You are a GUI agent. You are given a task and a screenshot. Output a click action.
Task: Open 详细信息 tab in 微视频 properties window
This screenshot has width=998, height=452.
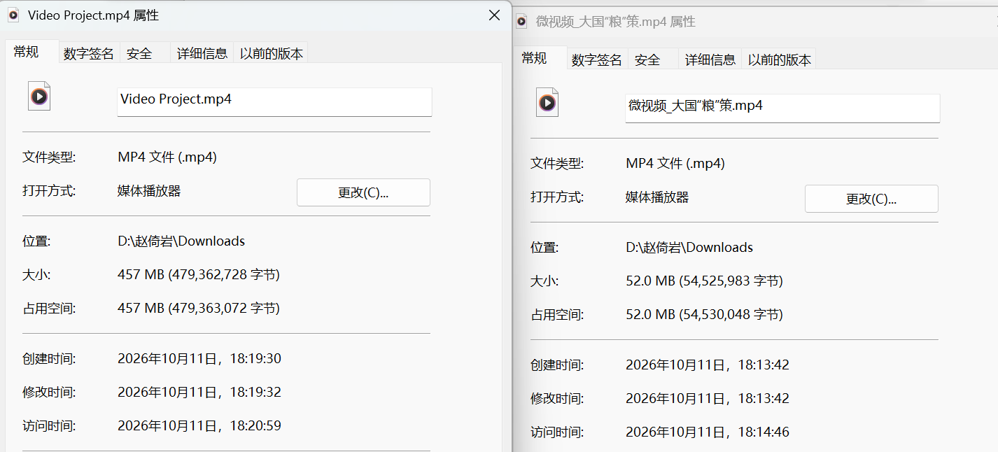point(710,59)
